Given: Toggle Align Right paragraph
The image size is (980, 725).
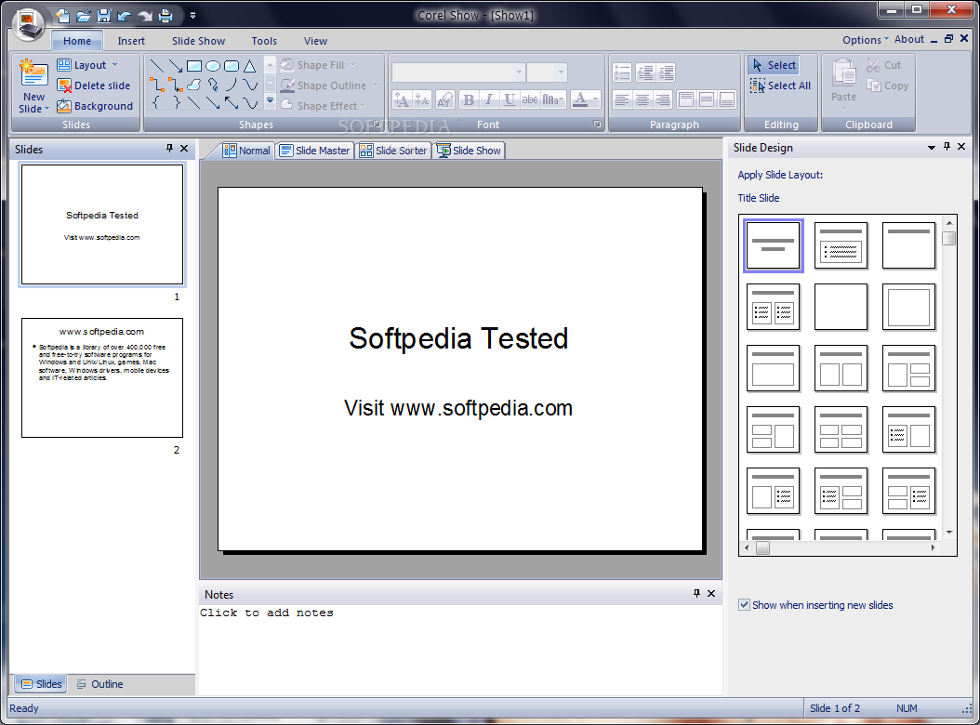Looking at the screenshot, I should pos(663,100).
